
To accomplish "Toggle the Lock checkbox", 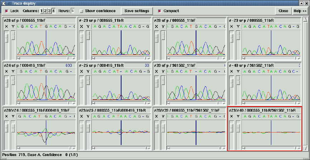I will 6,11.
